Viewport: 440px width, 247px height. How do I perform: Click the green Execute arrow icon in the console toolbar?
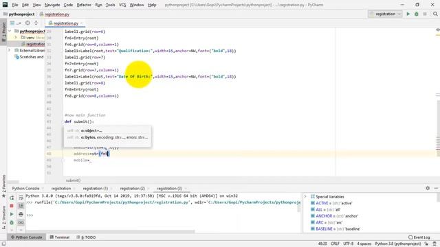point(12,214)
